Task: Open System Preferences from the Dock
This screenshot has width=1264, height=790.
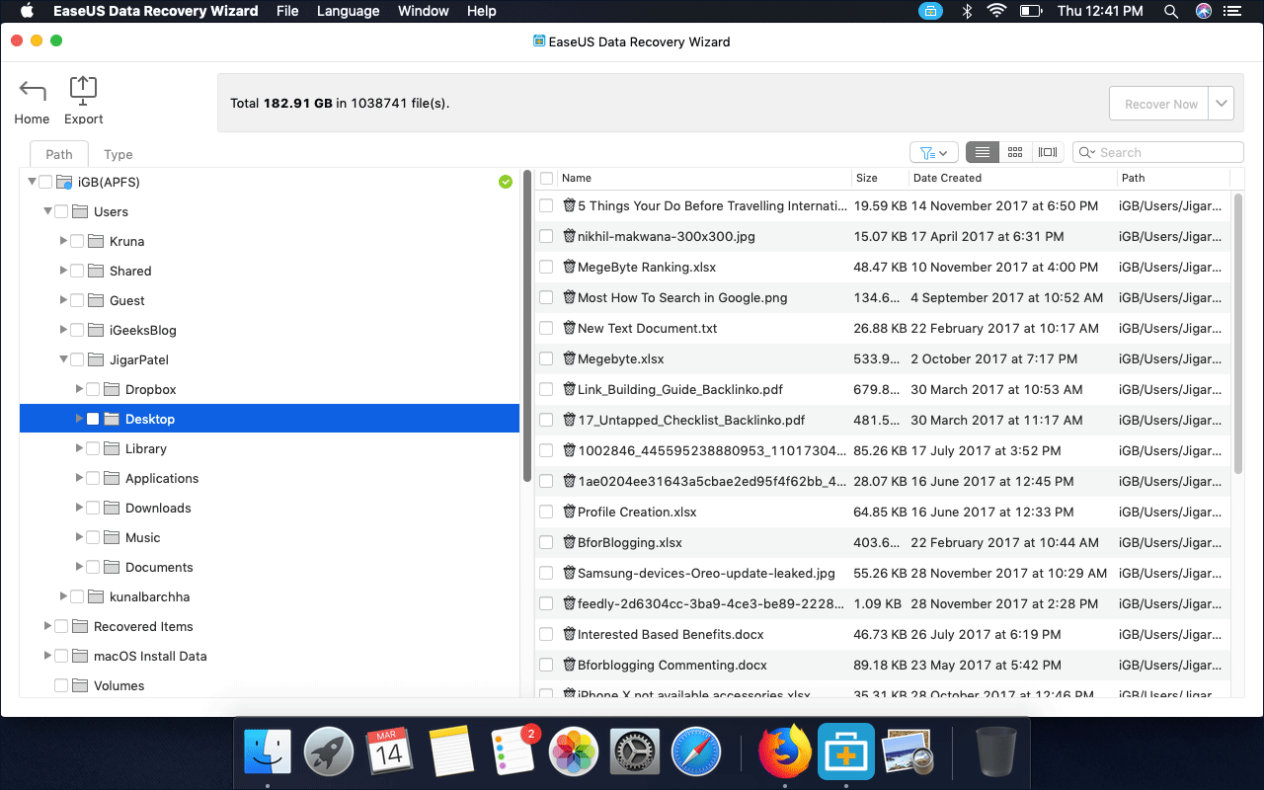Action: (635, 753)
